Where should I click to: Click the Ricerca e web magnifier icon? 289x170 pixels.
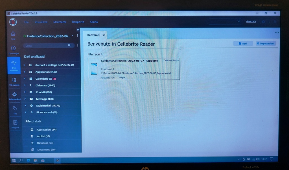[x=32, y=112]
